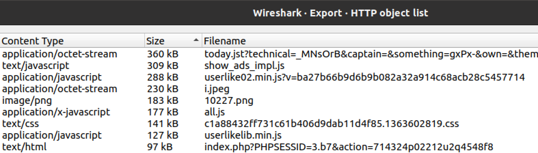Click the text/css content type cell
Screen dimensions: 538x153
[21, 124]
